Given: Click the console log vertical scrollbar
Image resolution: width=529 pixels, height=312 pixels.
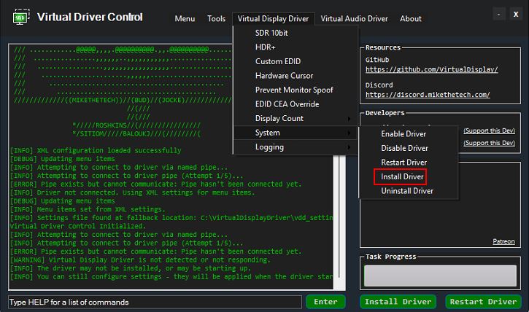Looking at the screenshot, I should 339,222.
